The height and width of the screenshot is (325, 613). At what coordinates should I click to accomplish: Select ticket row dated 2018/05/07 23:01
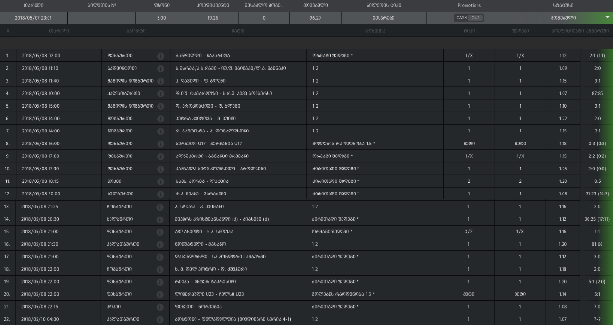(x=34, y=18)
